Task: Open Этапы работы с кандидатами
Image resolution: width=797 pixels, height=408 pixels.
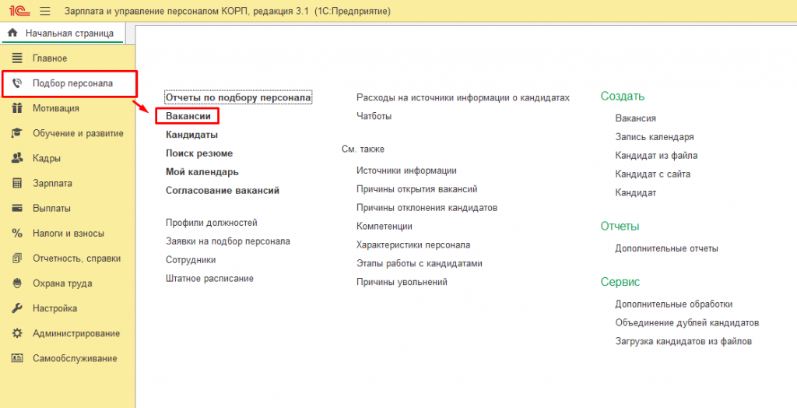Action: [x=420, y=263]
